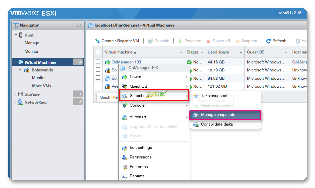
Task: Open the Console context menu entry
Action: click(x=154, y=105)
